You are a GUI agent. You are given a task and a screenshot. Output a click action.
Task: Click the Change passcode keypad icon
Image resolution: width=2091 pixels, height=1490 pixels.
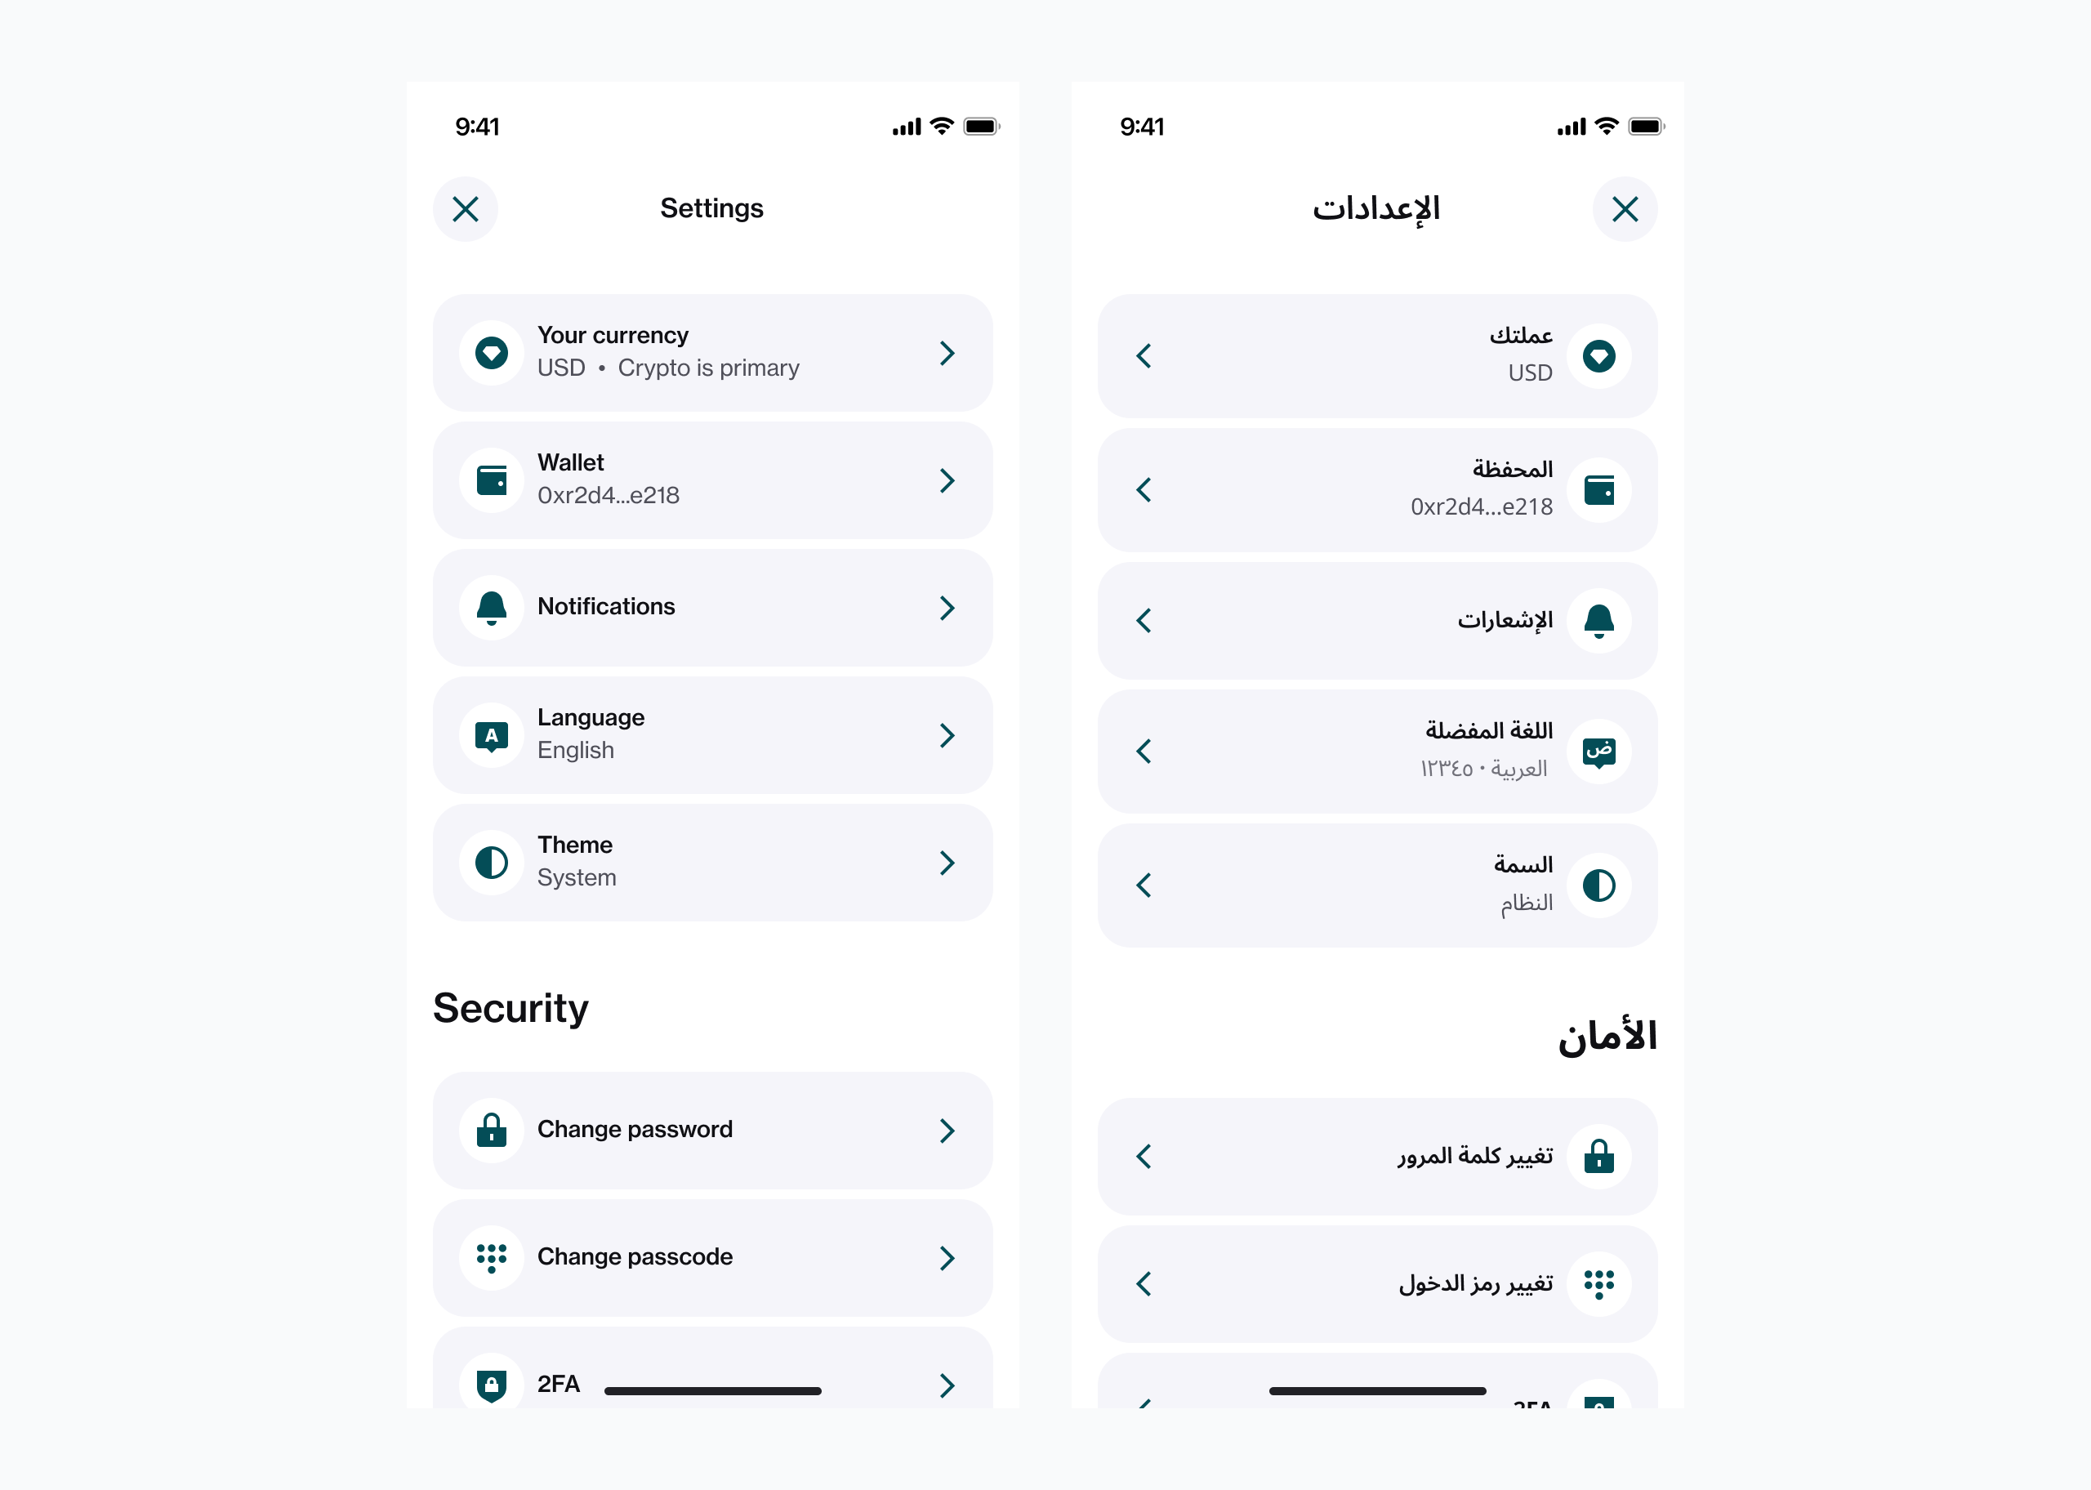coord(492,1258)
